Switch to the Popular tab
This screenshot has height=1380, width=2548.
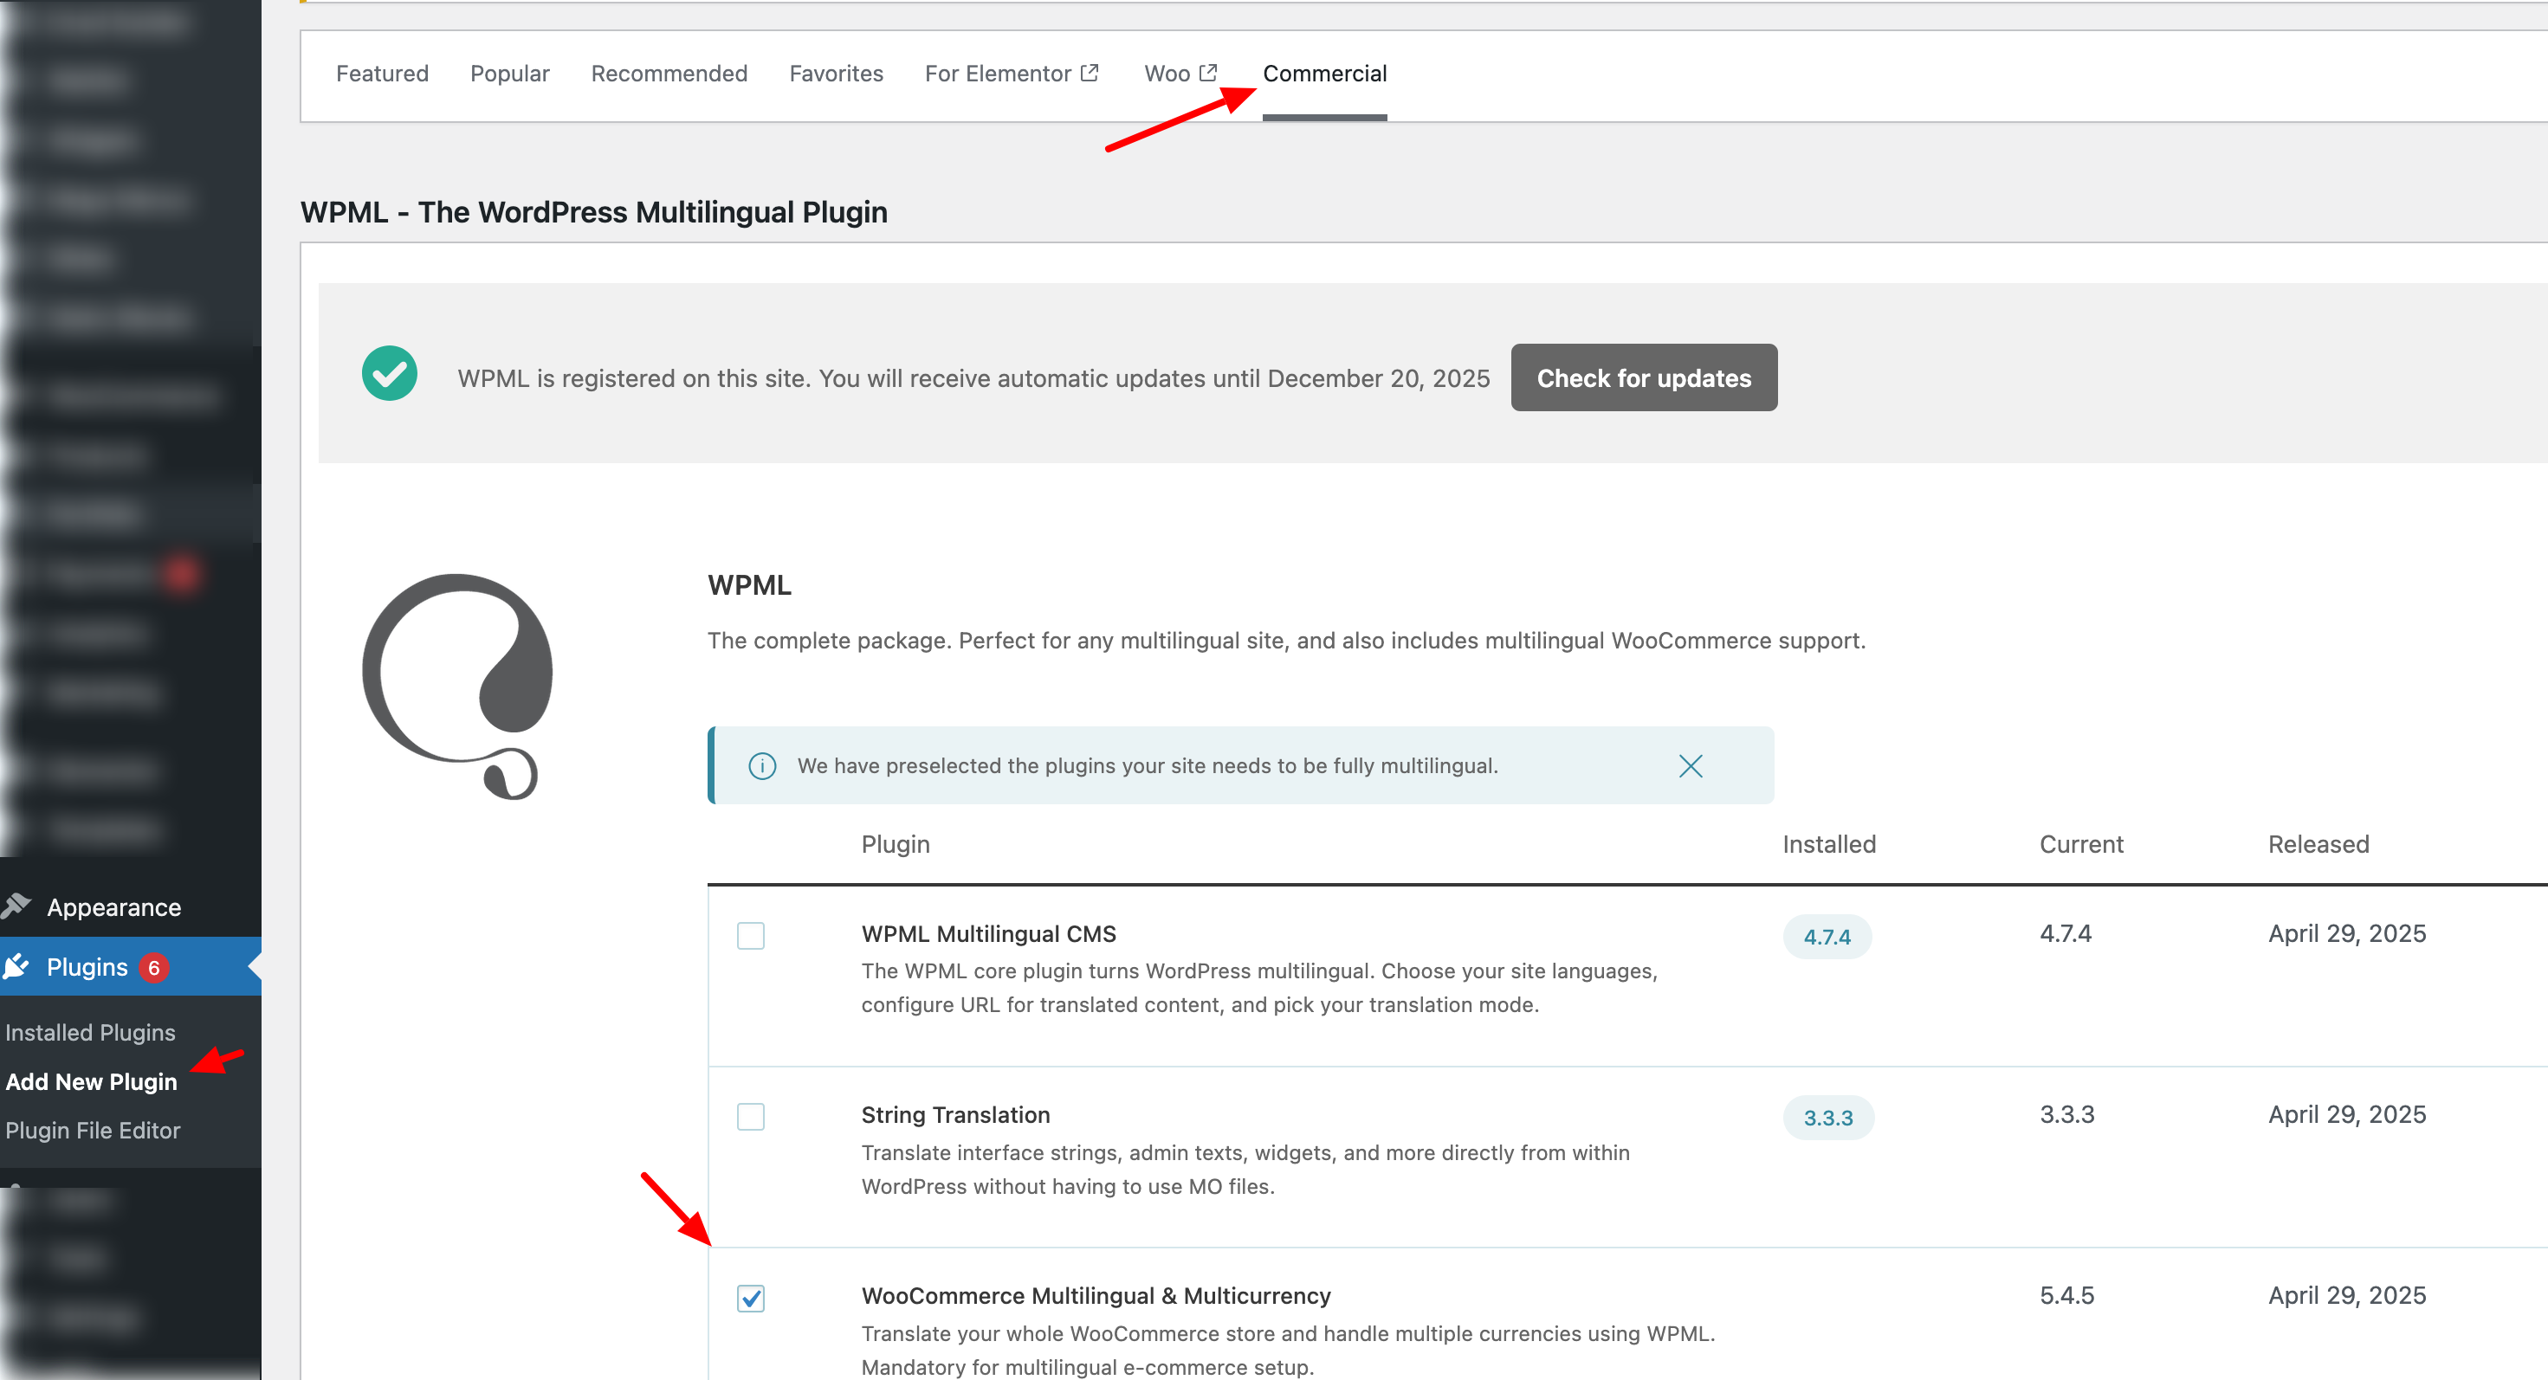point(509,73)
